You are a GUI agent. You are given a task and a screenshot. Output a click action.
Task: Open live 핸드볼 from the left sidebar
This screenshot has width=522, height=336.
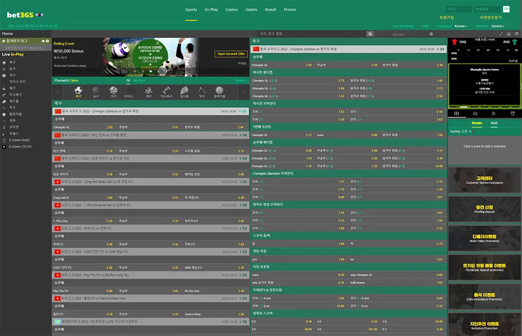coord(14,101)
